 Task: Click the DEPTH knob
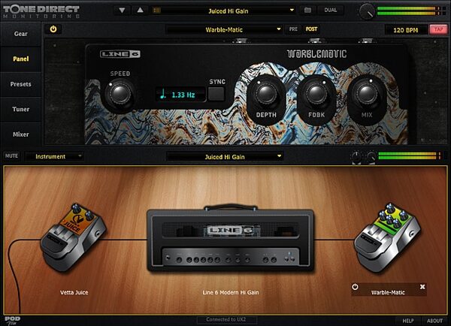tap(266, 93)
